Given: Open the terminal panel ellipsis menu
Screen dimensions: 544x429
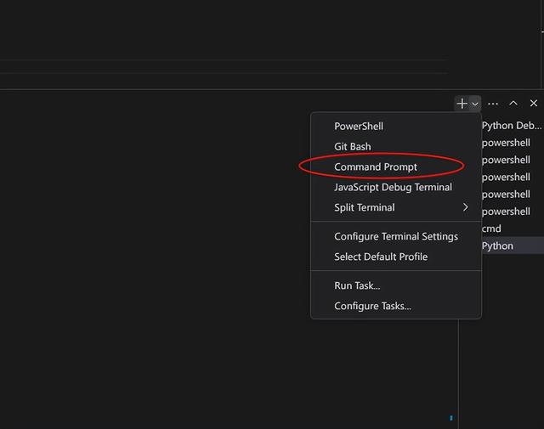Looking at the screenshot, I should click(x=493, y=103).
